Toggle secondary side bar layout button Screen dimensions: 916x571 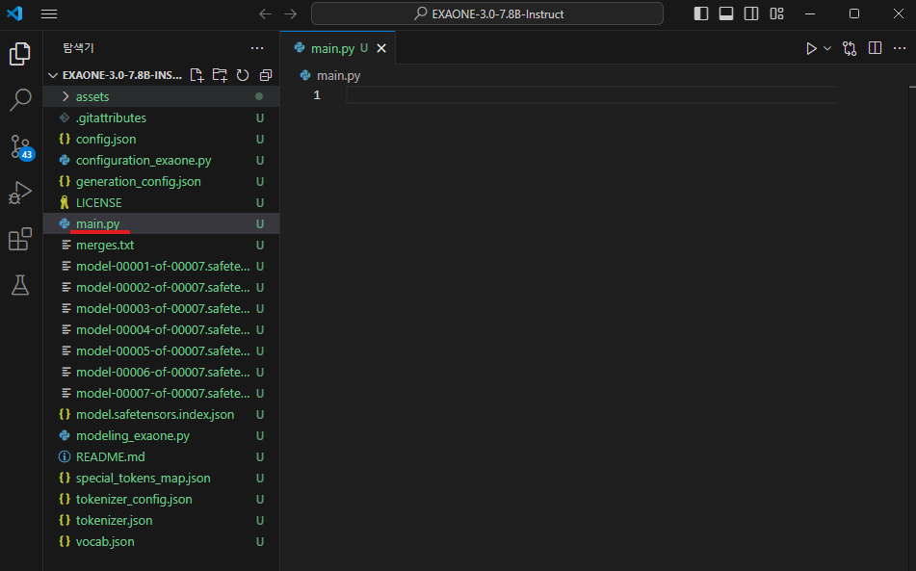(751, 14)
